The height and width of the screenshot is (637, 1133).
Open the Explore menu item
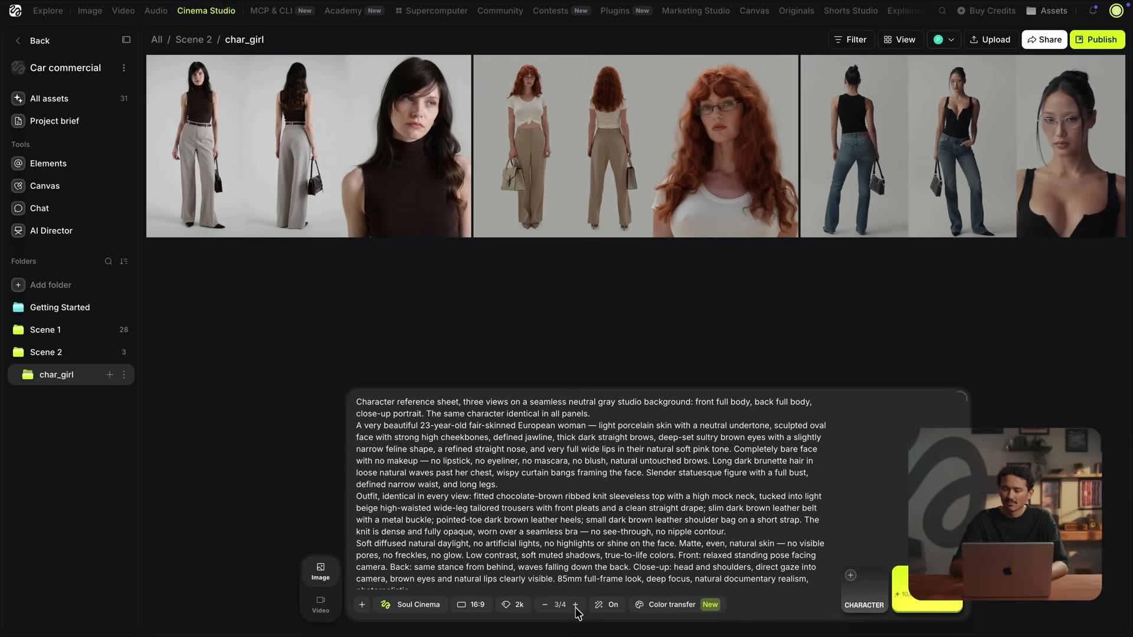coord(48,11)
